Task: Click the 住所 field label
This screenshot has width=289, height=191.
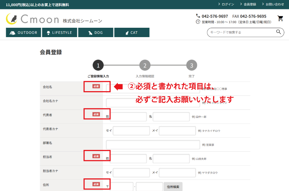Action: (x=46, y=185)
